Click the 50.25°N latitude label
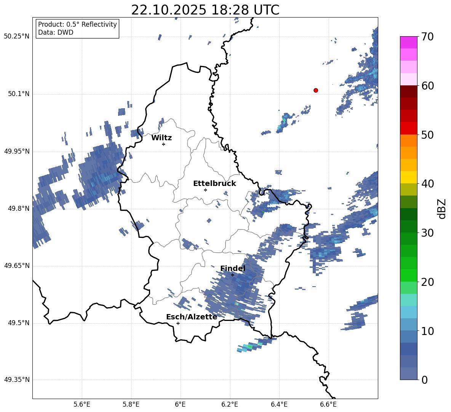The width and height of the screenshot is (451, 412). click(x=17, y=37)
